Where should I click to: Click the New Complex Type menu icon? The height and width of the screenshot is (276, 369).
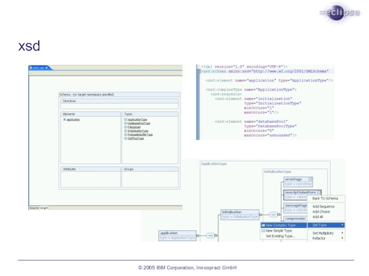click(263, 225)
